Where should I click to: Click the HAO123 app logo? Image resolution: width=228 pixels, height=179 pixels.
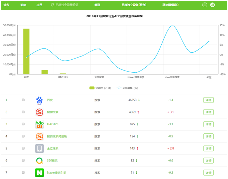click(39, 124)
